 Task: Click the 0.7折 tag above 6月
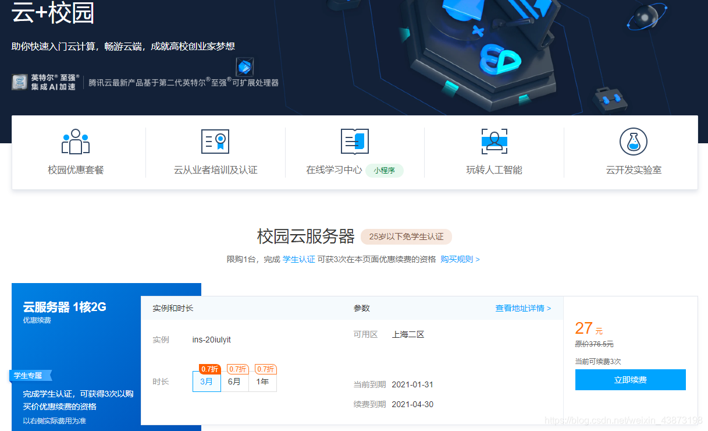(x=238, y=369)
